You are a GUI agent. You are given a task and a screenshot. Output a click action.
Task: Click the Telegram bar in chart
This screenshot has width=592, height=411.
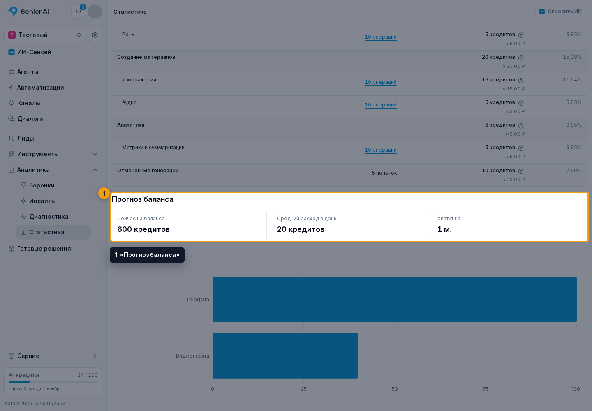tap(395, 299)
